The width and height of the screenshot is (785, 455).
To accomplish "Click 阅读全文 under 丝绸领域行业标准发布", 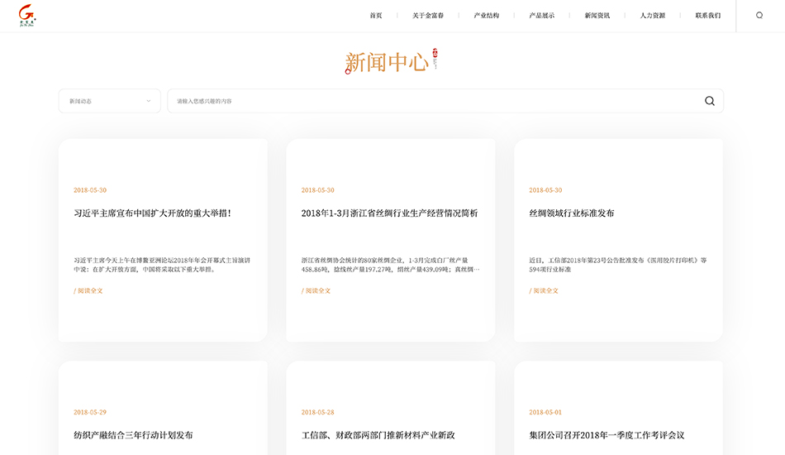I will [x=544, y=291].
